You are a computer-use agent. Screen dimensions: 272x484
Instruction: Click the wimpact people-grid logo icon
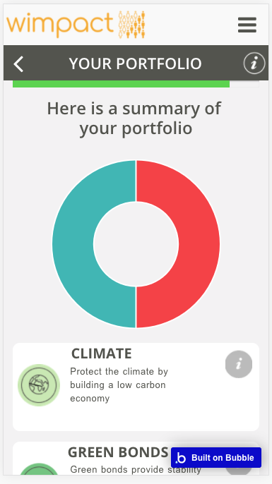pyautogui.click(x=132, y=25)
